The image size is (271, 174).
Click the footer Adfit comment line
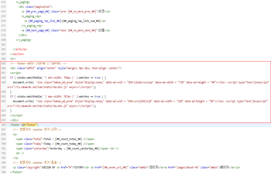[38, 64]
